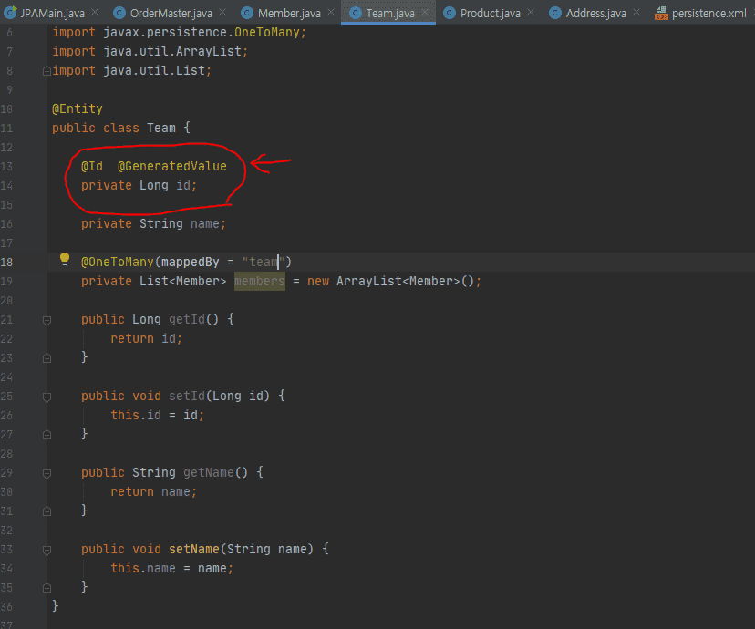Click the 'return name;' statement
755x629 pixels.
click(153, 492)
